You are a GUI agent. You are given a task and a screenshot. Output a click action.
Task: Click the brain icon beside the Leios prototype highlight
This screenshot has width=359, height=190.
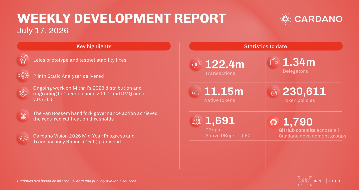click(23, 60)
